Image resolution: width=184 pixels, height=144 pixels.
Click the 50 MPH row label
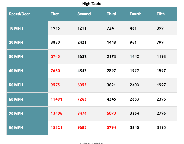pos(27,85)
